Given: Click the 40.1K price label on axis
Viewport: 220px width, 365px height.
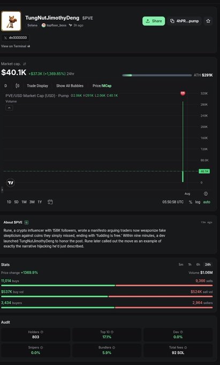Looking at the screenshot, I should [x=204, y=171].
